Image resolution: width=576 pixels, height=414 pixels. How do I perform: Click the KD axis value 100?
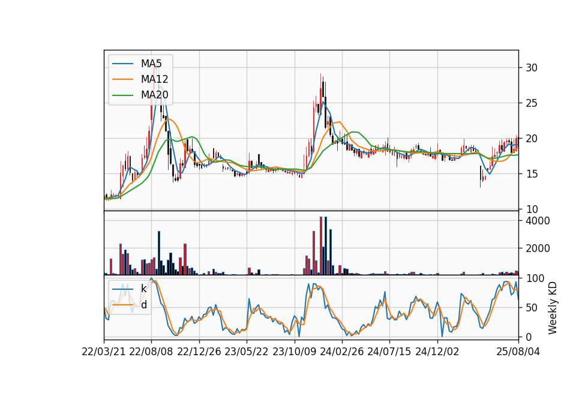[x=535, y=278]
